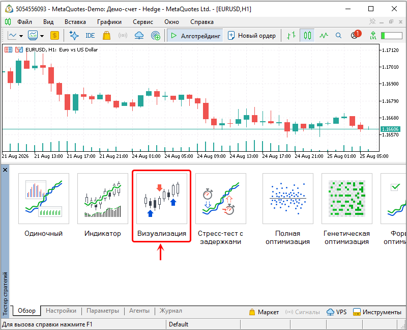Open the Графики menu

(x=109, y=22)
